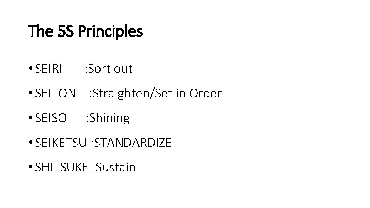
Task: Click the bullet point before SEIRI
Action: [30, 69]
